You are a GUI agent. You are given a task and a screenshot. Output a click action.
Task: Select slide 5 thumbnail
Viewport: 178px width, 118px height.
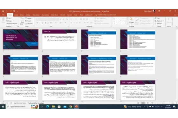point(21,65)
